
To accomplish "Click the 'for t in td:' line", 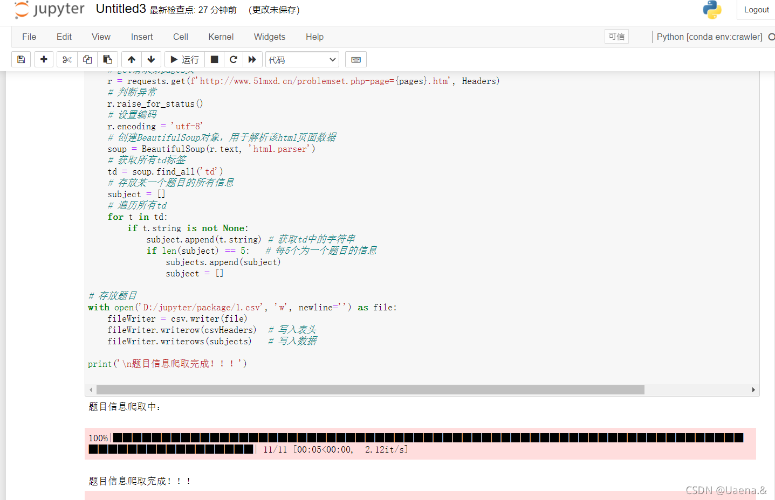I will 138,217.
